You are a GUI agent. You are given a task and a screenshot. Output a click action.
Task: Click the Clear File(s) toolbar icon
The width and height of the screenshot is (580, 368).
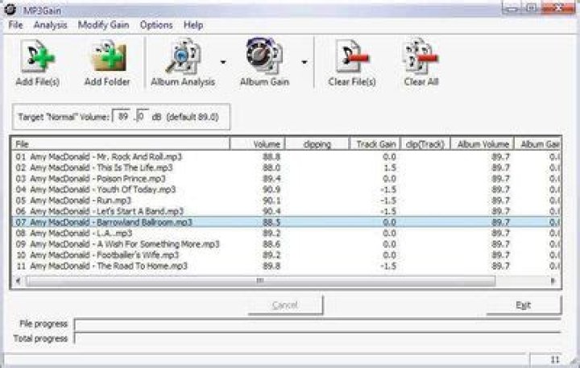(352, 64)
